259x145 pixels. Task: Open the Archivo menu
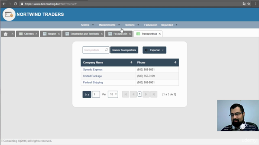tap(85, 25)
